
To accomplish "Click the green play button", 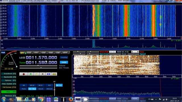I will coord(31,74).
